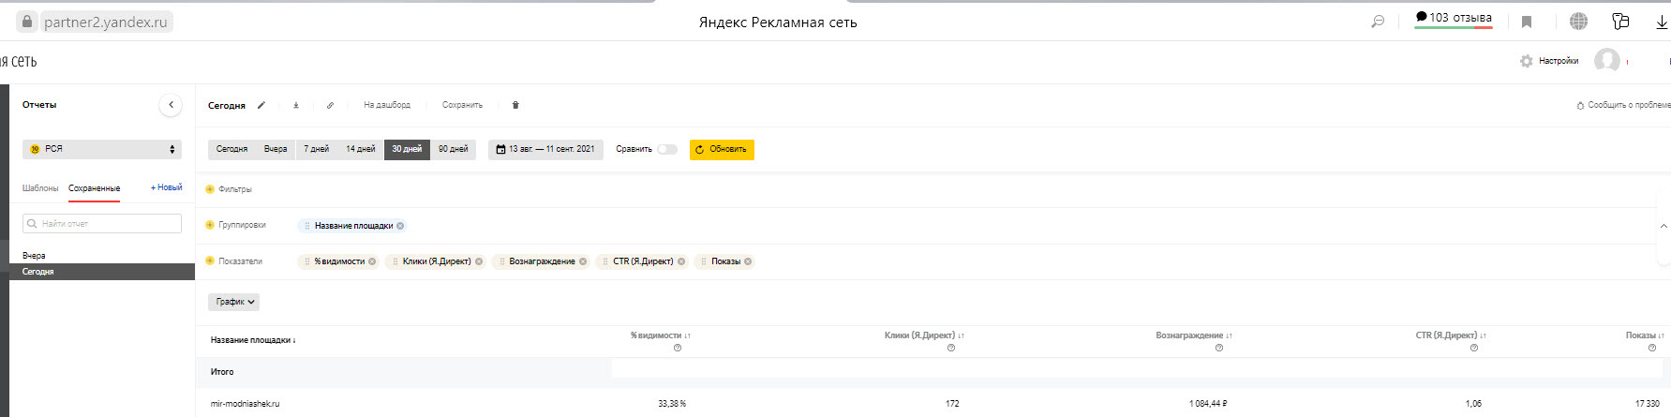Image resolution: width=1671 pixels, height=417 pixels.
Task: Select the Сегодня period tab
Action: (x=231, y=149)
